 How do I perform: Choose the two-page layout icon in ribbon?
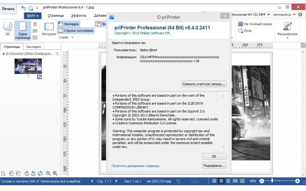click(35, 31)
